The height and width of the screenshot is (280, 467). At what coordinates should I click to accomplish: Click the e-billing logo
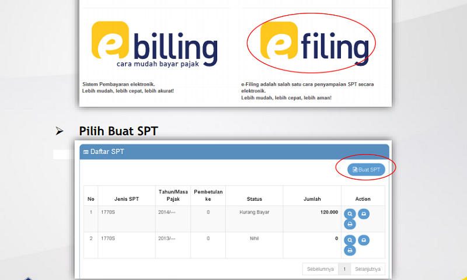point(155,44)
